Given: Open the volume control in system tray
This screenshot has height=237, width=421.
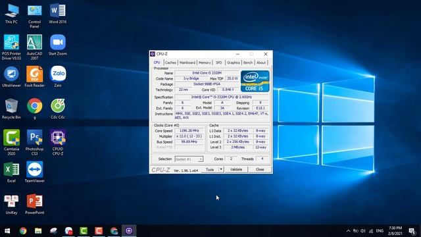Looking at the screenshot, I should tap(363, 231).
